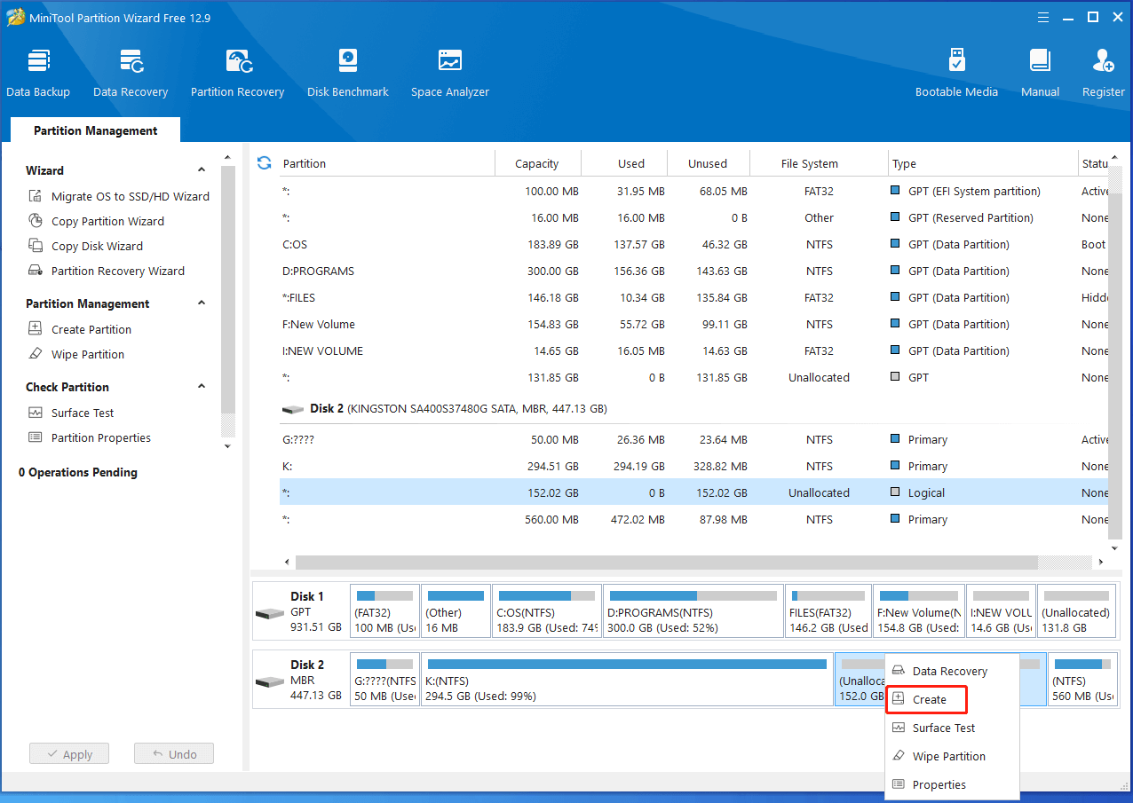Click Wipe Partition in the sidebar
1133x803 pixels.
click(77, 354)
